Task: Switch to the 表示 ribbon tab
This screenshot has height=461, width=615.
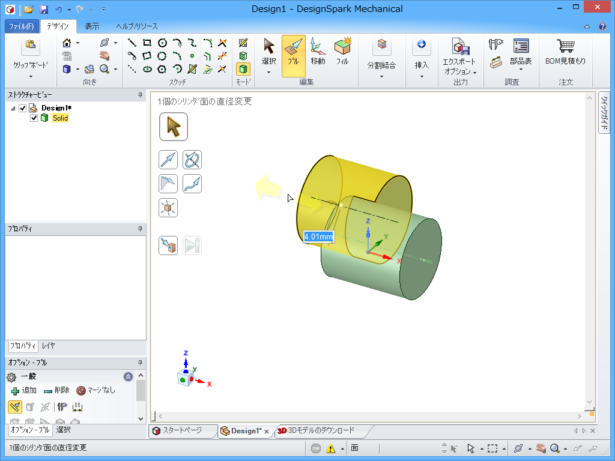Action: tap(92, 26)
